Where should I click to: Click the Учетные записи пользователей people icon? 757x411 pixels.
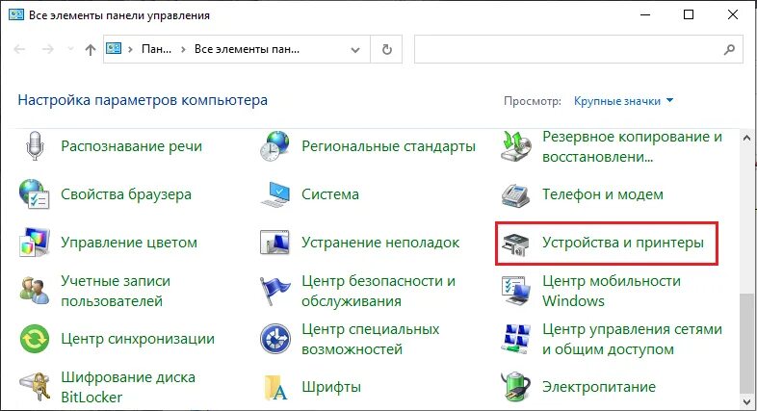[35, 291]
